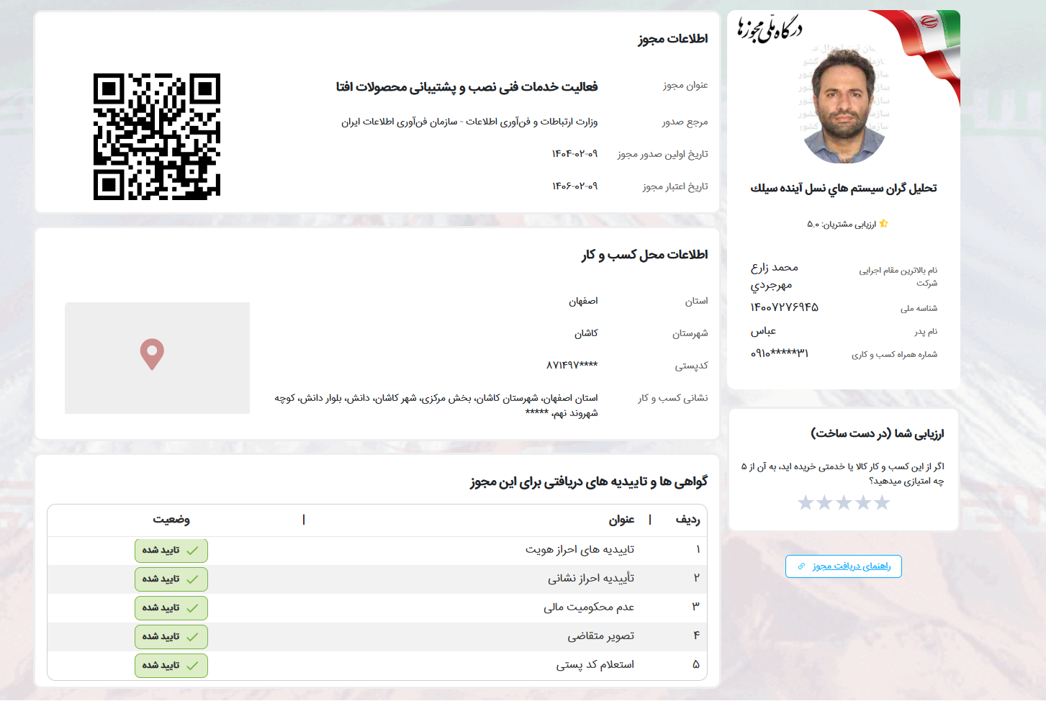This screenshot has height=701, width=1046.
Task: Select the تأییدیه احراز نشانی row title
Action: 591,579
